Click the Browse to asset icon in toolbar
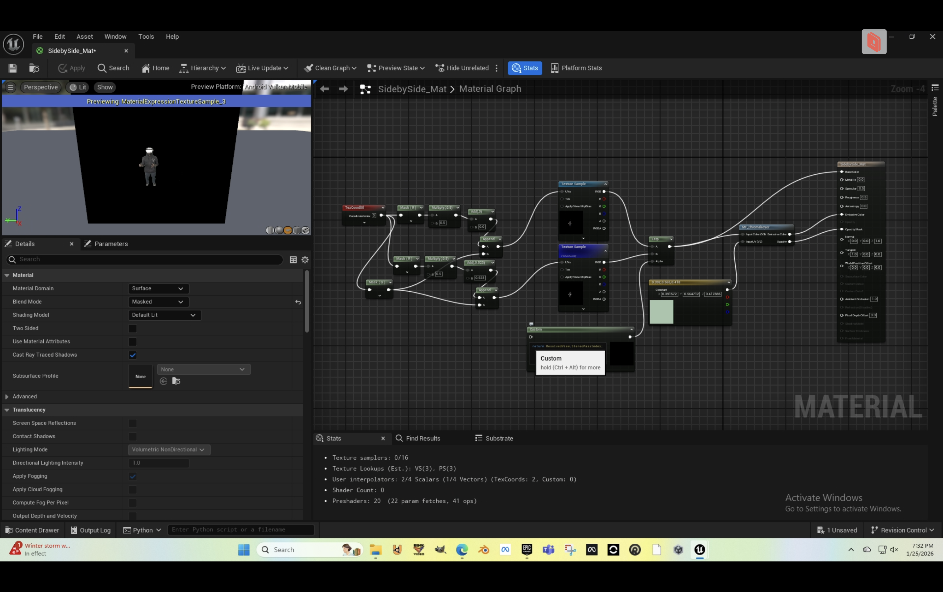The image size is (943, 592). pyautogui.click(x=34, y=68)
